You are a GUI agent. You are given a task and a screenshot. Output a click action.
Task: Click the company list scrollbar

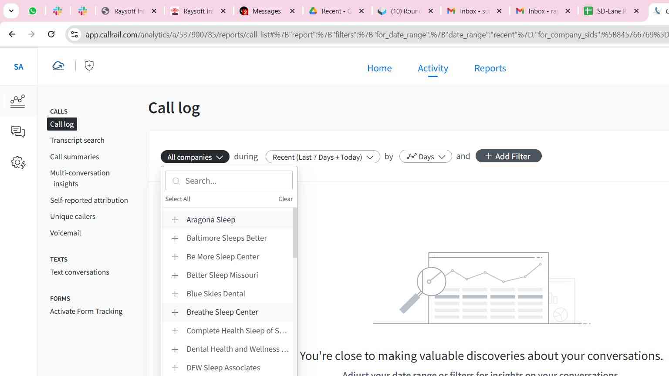(295, 232)
